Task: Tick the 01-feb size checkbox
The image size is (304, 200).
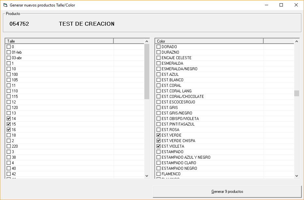Action: (9, 52)
